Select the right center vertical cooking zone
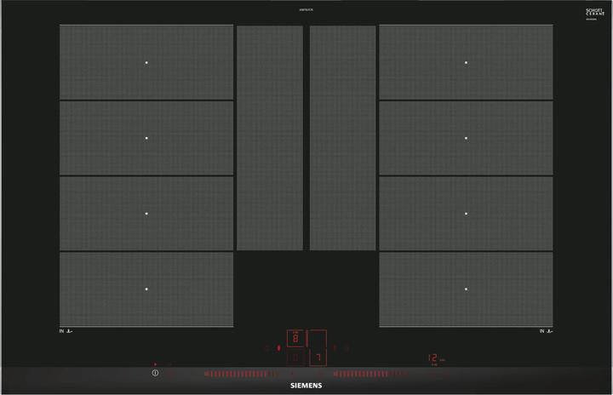 coord(342,138)
